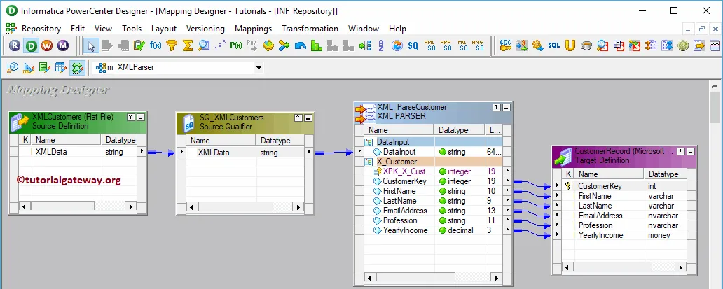
Task: Select the pointer arrow tool
Action: (91, 45)
